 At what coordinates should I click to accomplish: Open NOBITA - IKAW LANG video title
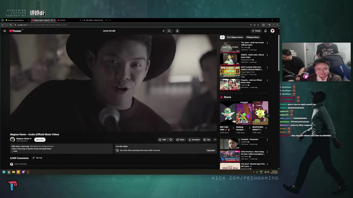(x=252, y=56)
